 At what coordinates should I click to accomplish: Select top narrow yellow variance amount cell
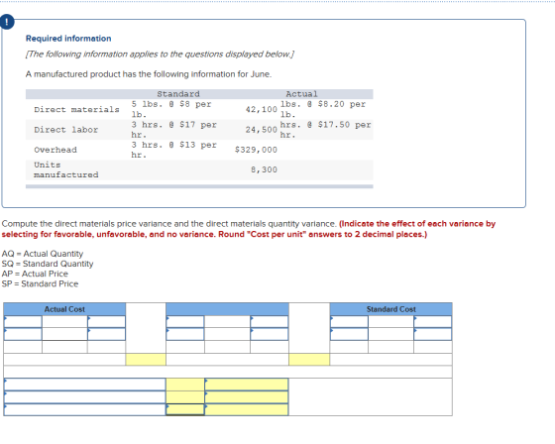click(x=185, y=385)
